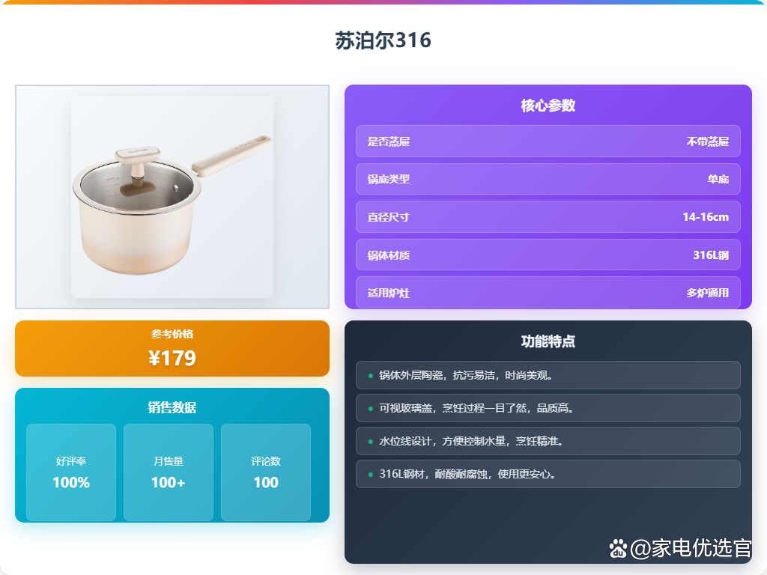Image resolution: width=767 pixels, height=575 pixels.
Task: Click the Baidu paw watermark icon
Action: pyautogui.click(x=618, y=549)
